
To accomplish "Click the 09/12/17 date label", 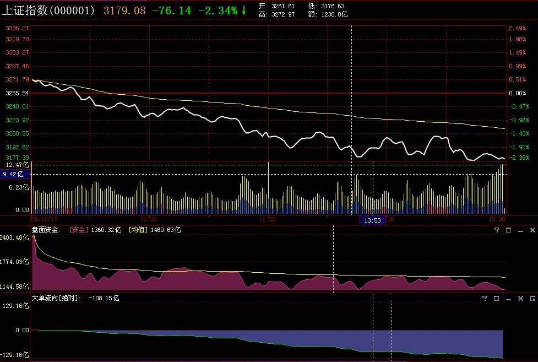I will 44,219.
